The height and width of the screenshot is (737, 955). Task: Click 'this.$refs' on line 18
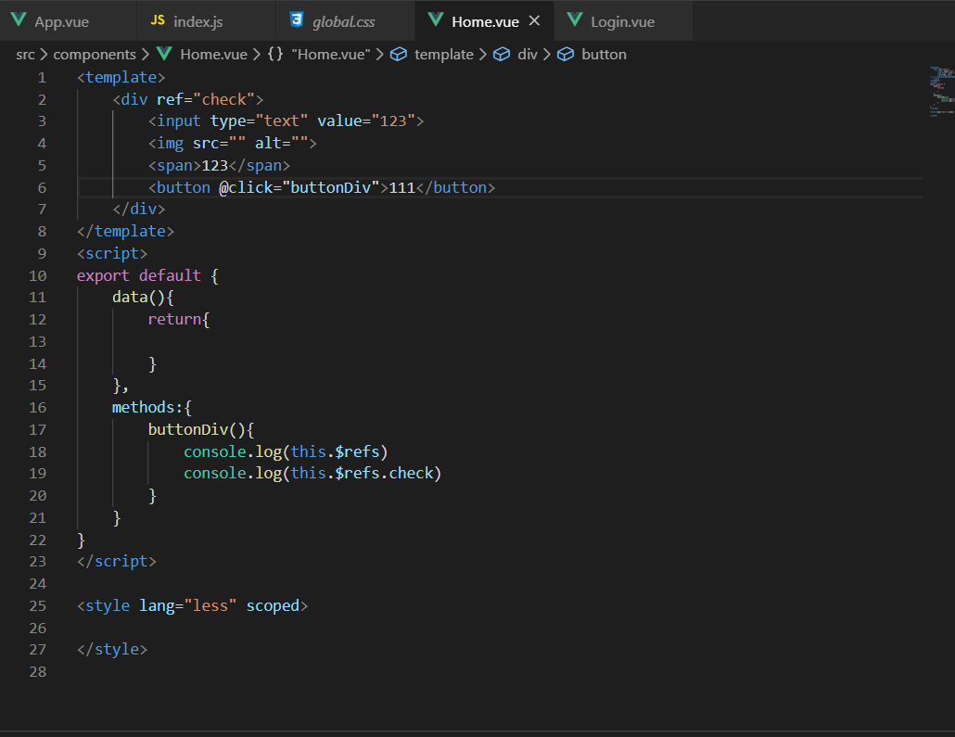point(335,452)
